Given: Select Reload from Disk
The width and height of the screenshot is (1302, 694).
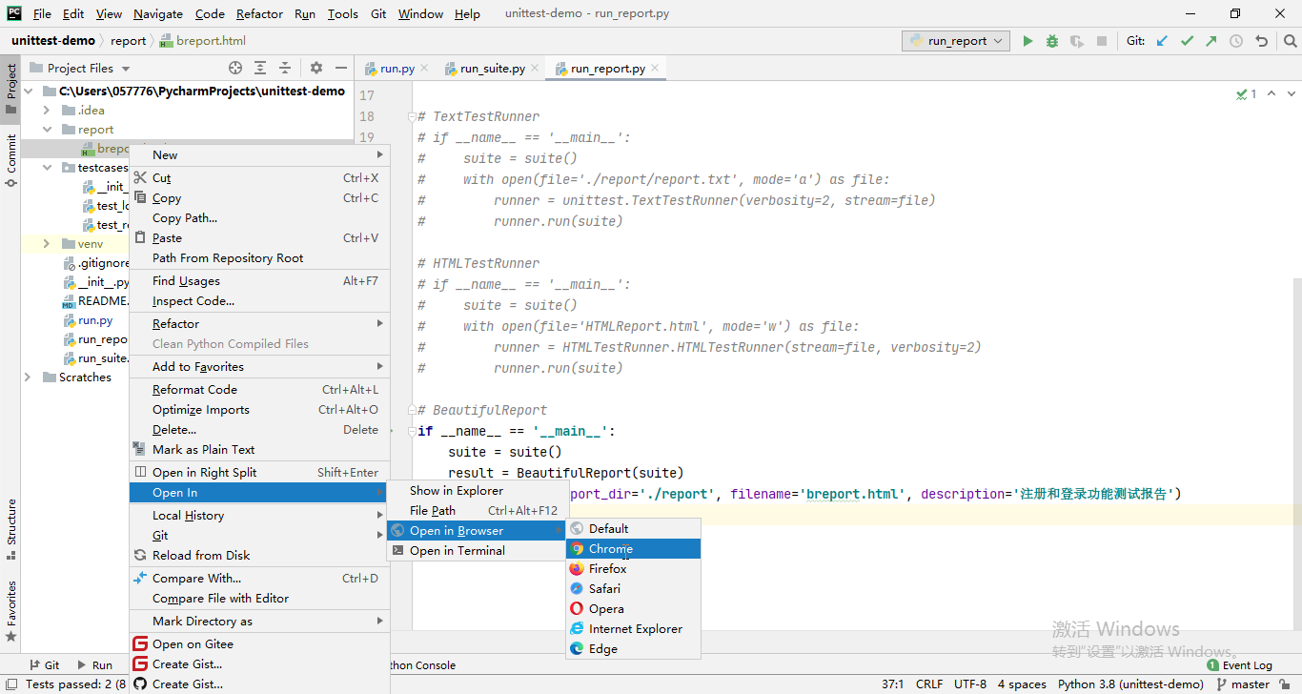Looking at the screenshot, I should [259, 556].
